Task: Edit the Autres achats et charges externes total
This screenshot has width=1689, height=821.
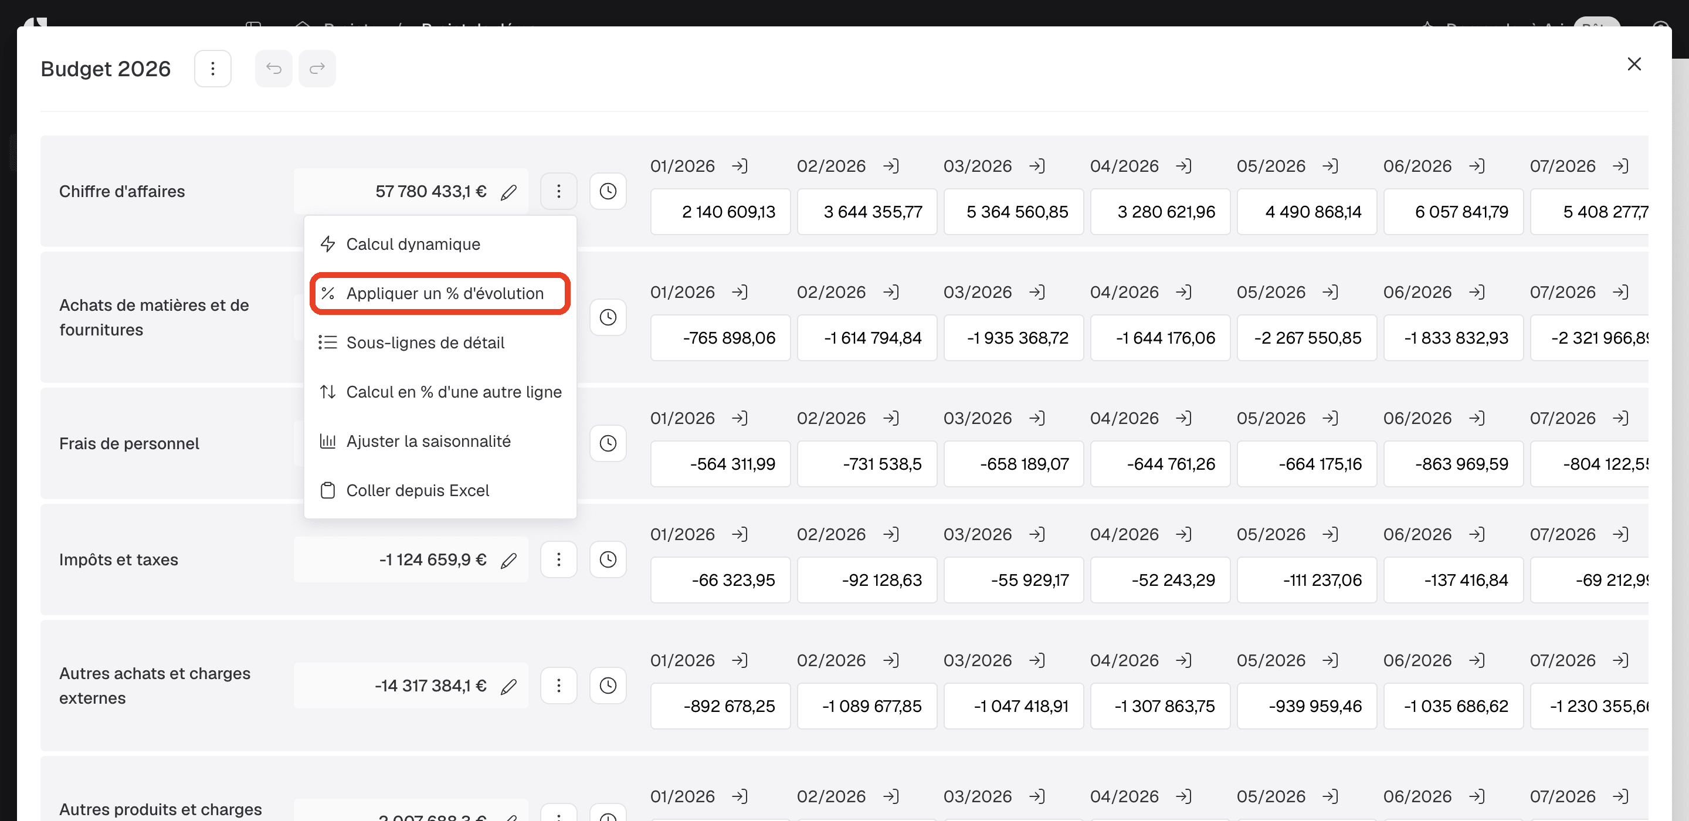Action: coord(509,687)
